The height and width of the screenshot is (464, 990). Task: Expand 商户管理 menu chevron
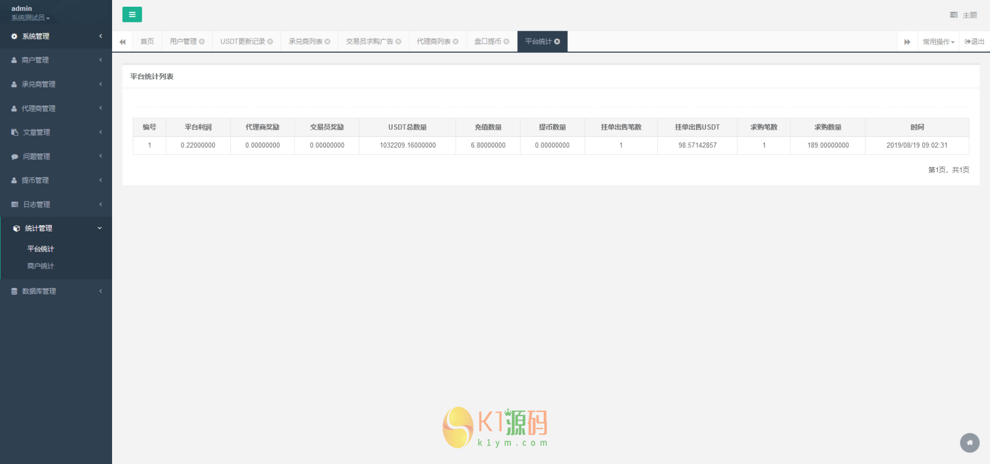pos(101,60)
